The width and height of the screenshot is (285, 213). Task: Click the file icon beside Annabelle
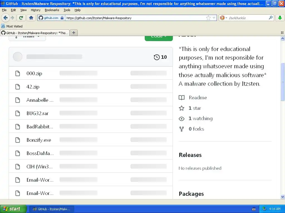[18, 100]
